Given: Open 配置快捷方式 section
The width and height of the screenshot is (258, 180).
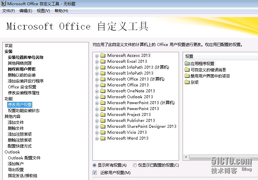Looking at the screenshot, I should (x=20, y=146).
